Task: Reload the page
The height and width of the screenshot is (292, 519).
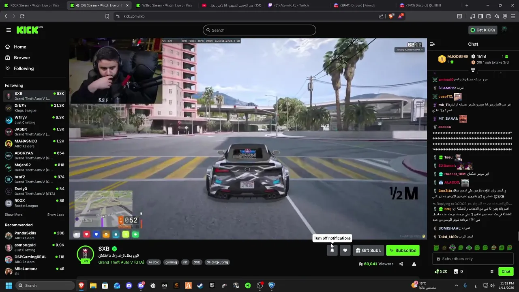Action: [22, 16]
